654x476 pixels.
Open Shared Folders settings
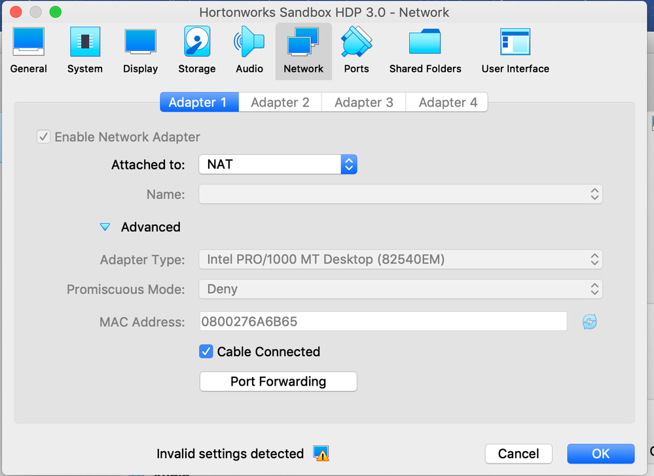425,50
